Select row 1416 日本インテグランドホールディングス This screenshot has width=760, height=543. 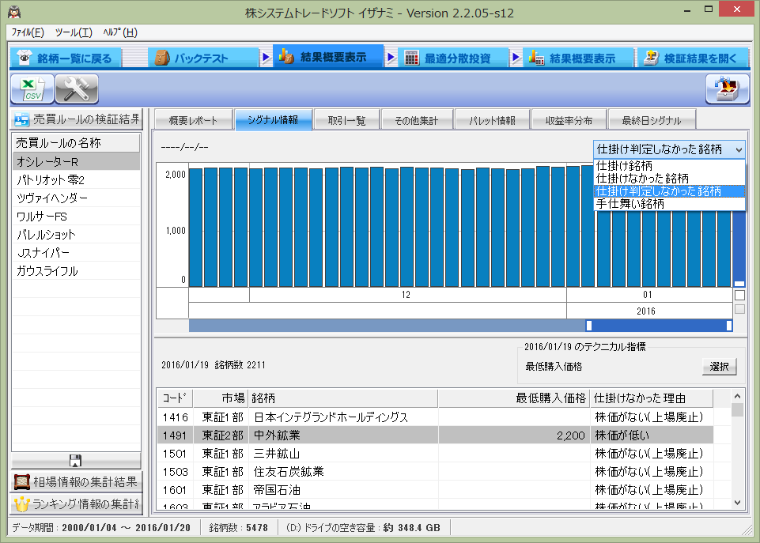click(x=435, y=417)
